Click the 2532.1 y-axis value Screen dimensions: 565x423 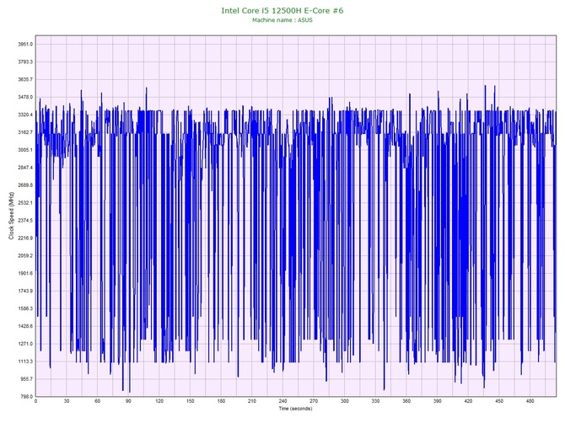pyautogui.click(x=25, y=203)
